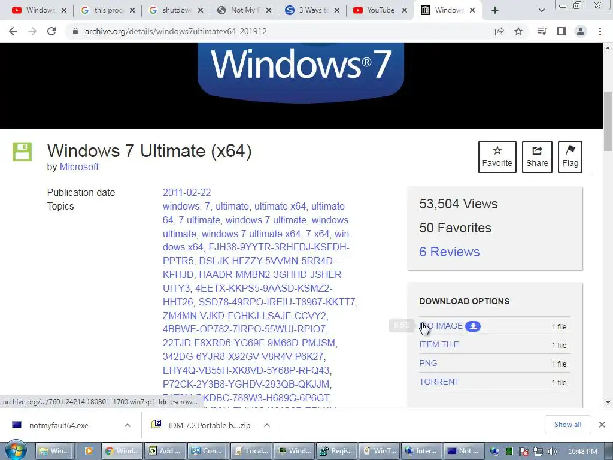Open the Windows Start menu

point(16,450)
